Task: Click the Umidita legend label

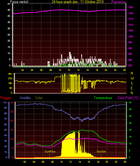Action: (25, 98)
